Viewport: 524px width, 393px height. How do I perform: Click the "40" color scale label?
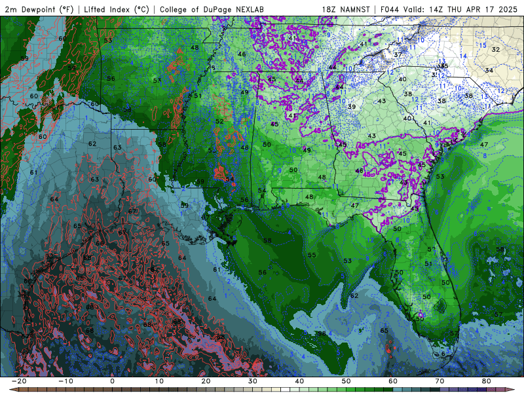[299, 381]
